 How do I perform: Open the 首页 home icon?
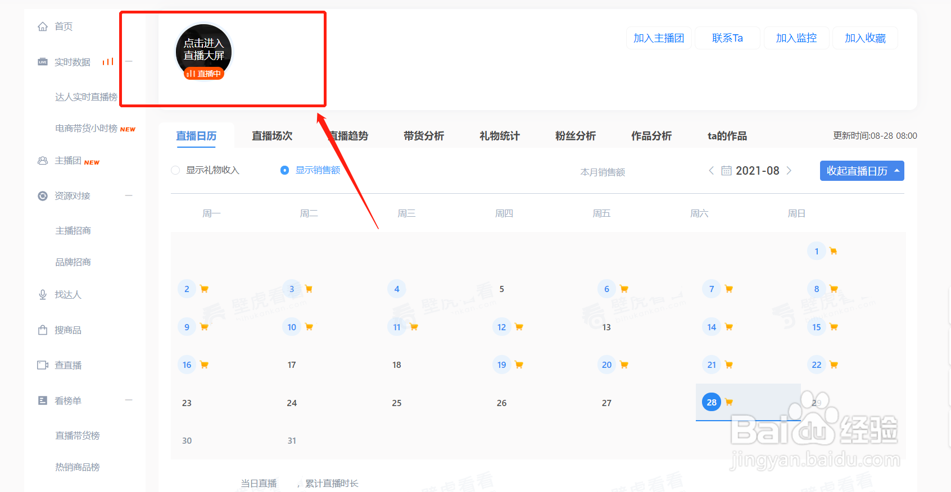click(43, 26)
